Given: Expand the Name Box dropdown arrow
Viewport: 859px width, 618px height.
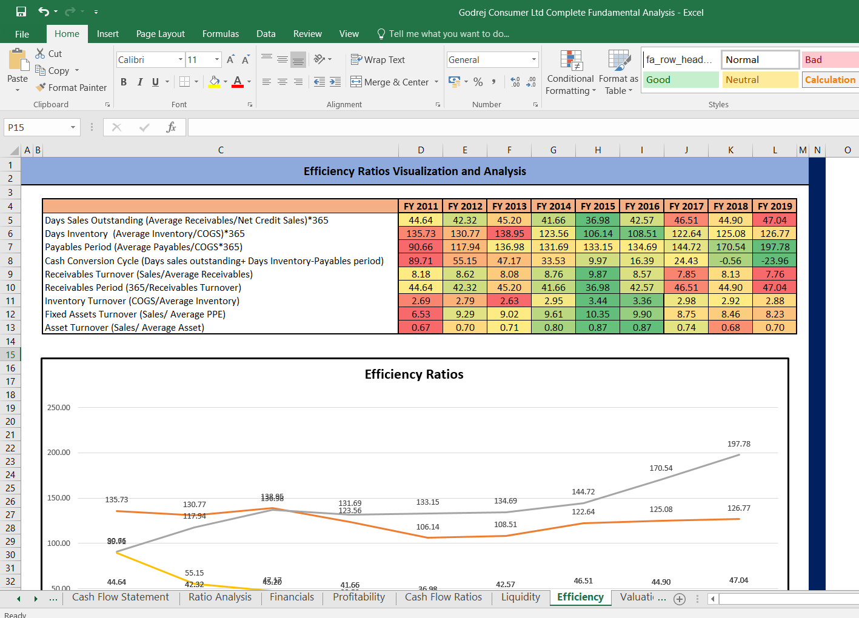Looking at the screenshot, I should [x=73, y=127].
